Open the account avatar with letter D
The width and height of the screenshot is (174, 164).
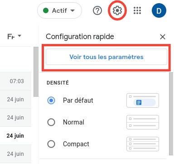159,10
